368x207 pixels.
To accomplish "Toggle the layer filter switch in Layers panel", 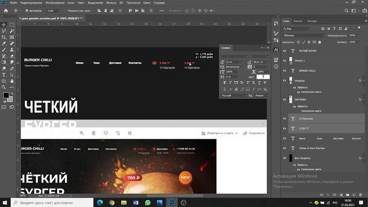I will (x=359, y=28).
